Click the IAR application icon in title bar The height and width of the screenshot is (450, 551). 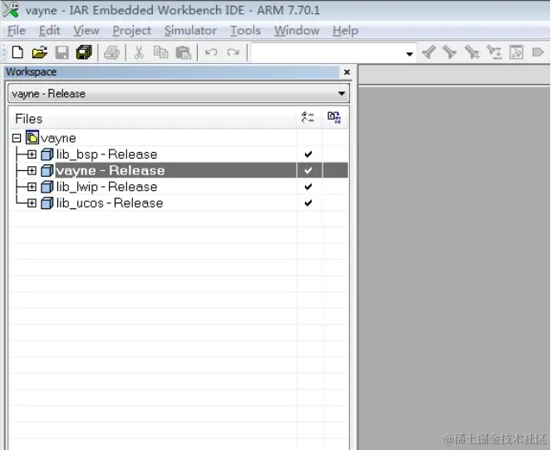click(11, 10)
